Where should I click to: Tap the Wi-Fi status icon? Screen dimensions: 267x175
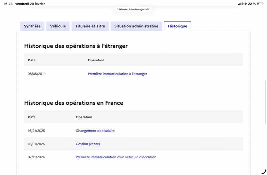click(x=245, y=4)
